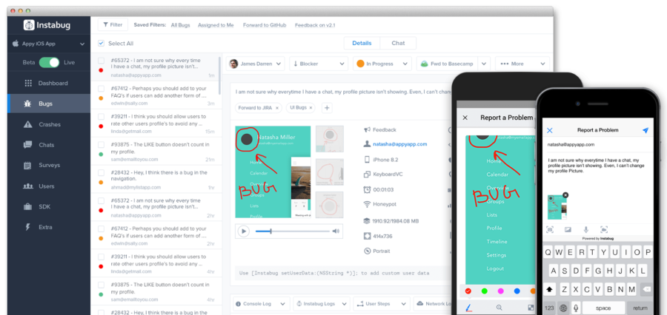667x315 pixels.
Task: Close the annotation screen on the left phone
Action: click(x=465, y=118)
